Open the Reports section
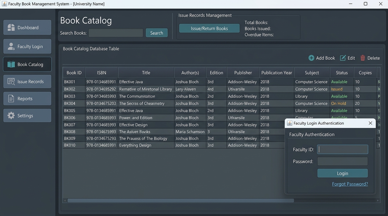The width and height of the screenshot is (388, 216). (27, 99)
